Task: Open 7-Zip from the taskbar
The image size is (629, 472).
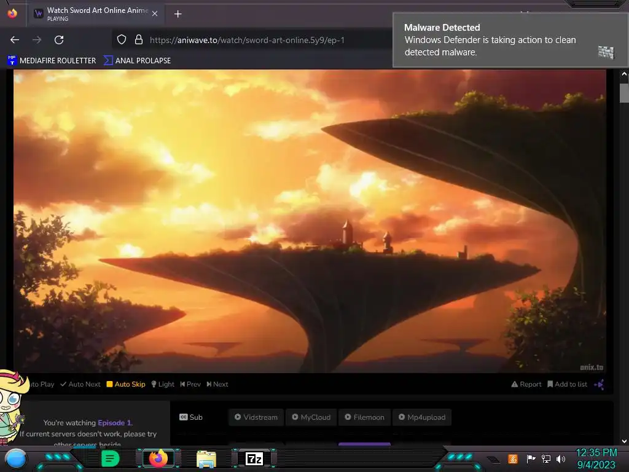Action: click(x=254, y=458)
